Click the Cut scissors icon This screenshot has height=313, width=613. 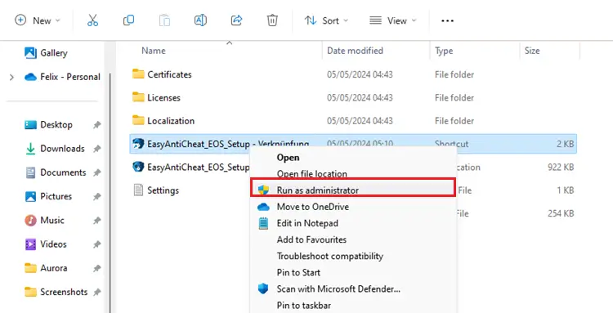[92, 20]
